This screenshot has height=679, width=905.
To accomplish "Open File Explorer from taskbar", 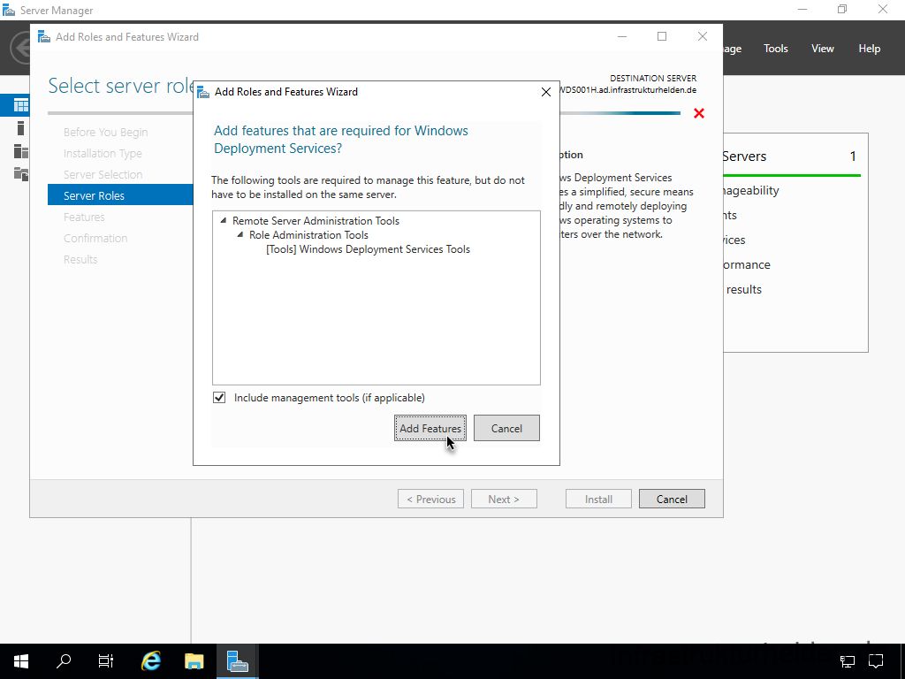I will [x=194, y=661].
